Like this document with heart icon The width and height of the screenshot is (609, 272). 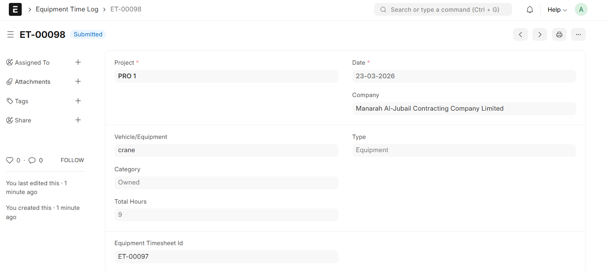10,160
